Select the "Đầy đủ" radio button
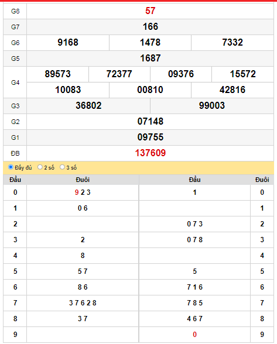The width and height of the screenshot is (277, 344). click(11, 167)
